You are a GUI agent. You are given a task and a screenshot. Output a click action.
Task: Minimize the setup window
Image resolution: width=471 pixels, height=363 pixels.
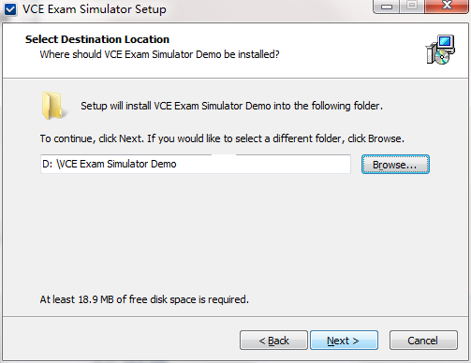[x=387, y=7]
